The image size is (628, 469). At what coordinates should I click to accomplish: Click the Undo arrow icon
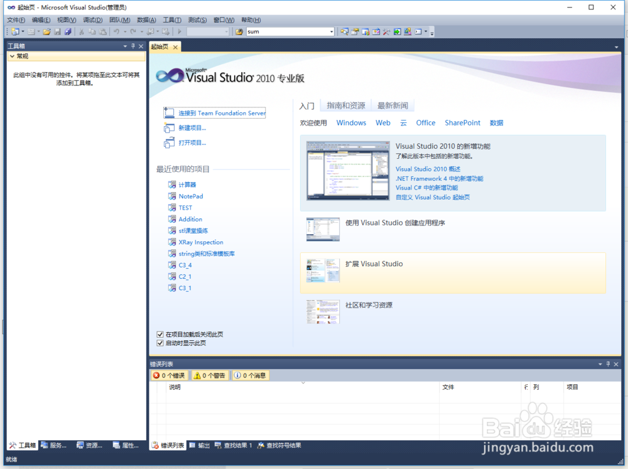(117, 31)
